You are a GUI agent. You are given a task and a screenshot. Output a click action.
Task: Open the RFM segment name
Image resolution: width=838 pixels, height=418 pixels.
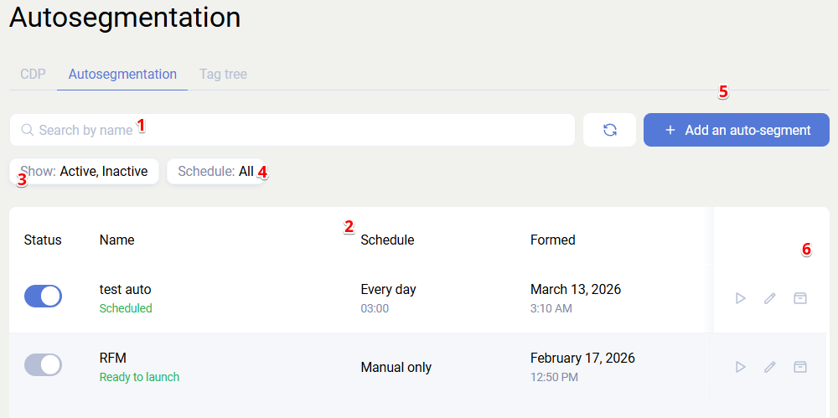112,359
